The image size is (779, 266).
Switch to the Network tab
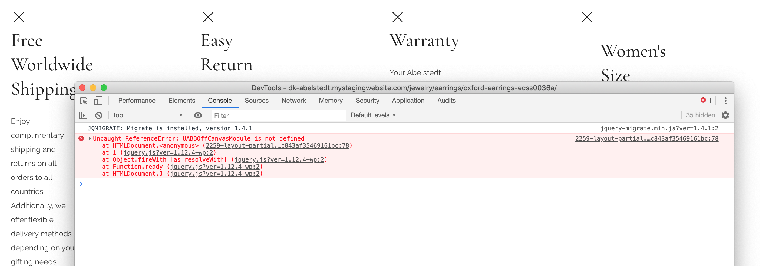(x=293, y=101)
